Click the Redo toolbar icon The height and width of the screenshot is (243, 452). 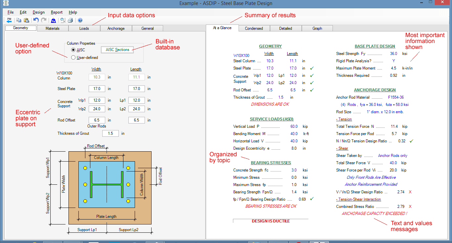coord(44,20)
